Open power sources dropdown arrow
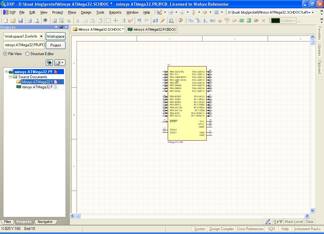324x234 pixels. [x=188, y=12]
